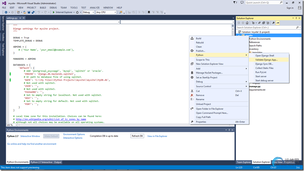Click Solution Explorer Properties wrench icon
304x171 pixels.
pos(273,23)
